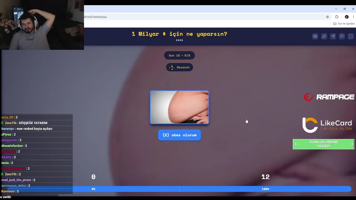Click the Son 16 • 5/8 round indicator
Viewport: 356px width, 200px height.
point(179,55)
